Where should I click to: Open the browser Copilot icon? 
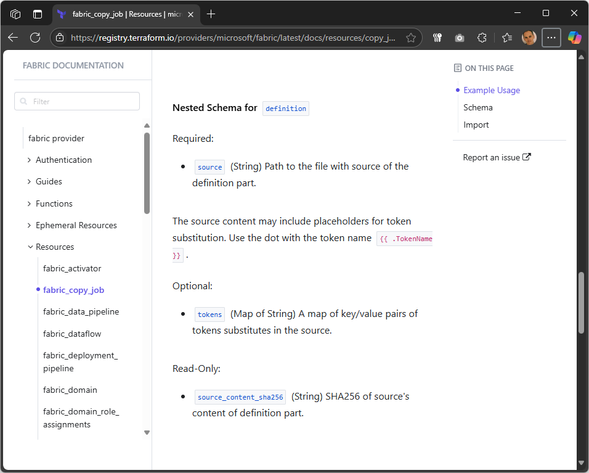[574, 38]
